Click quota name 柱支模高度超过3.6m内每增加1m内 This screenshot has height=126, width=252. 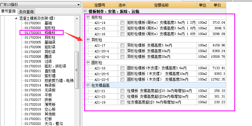(x=154, y=102)
